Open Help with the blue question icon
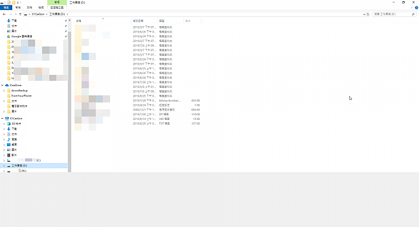Screen dimensions: 419x227 (x=416, y=8)
